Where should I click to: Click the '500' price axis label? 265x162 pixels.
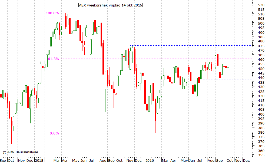261,23
